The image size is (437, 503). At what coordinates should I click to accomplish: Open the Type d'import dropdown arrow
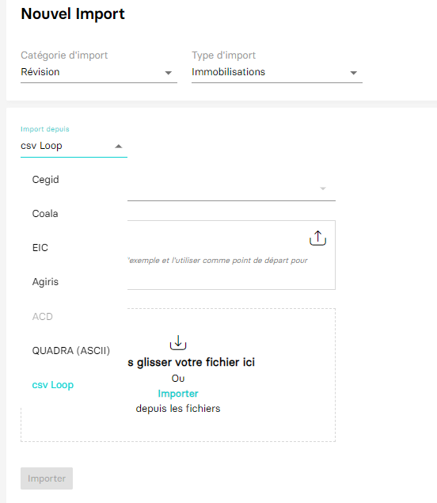click(x=353, y=73)
